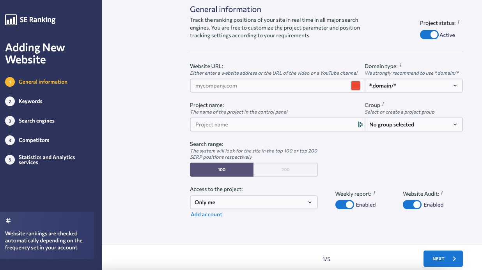Open the Access to the project dropdown
482x270 pixels.
(253, 202)
